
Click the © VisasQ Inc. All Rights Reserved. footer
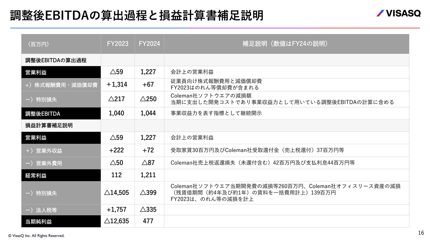pyautogui.click(x=36, y=236)
